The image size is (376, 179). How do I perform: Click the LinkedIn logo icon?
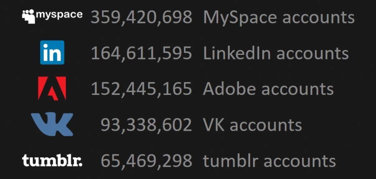(x=52, y=52)
